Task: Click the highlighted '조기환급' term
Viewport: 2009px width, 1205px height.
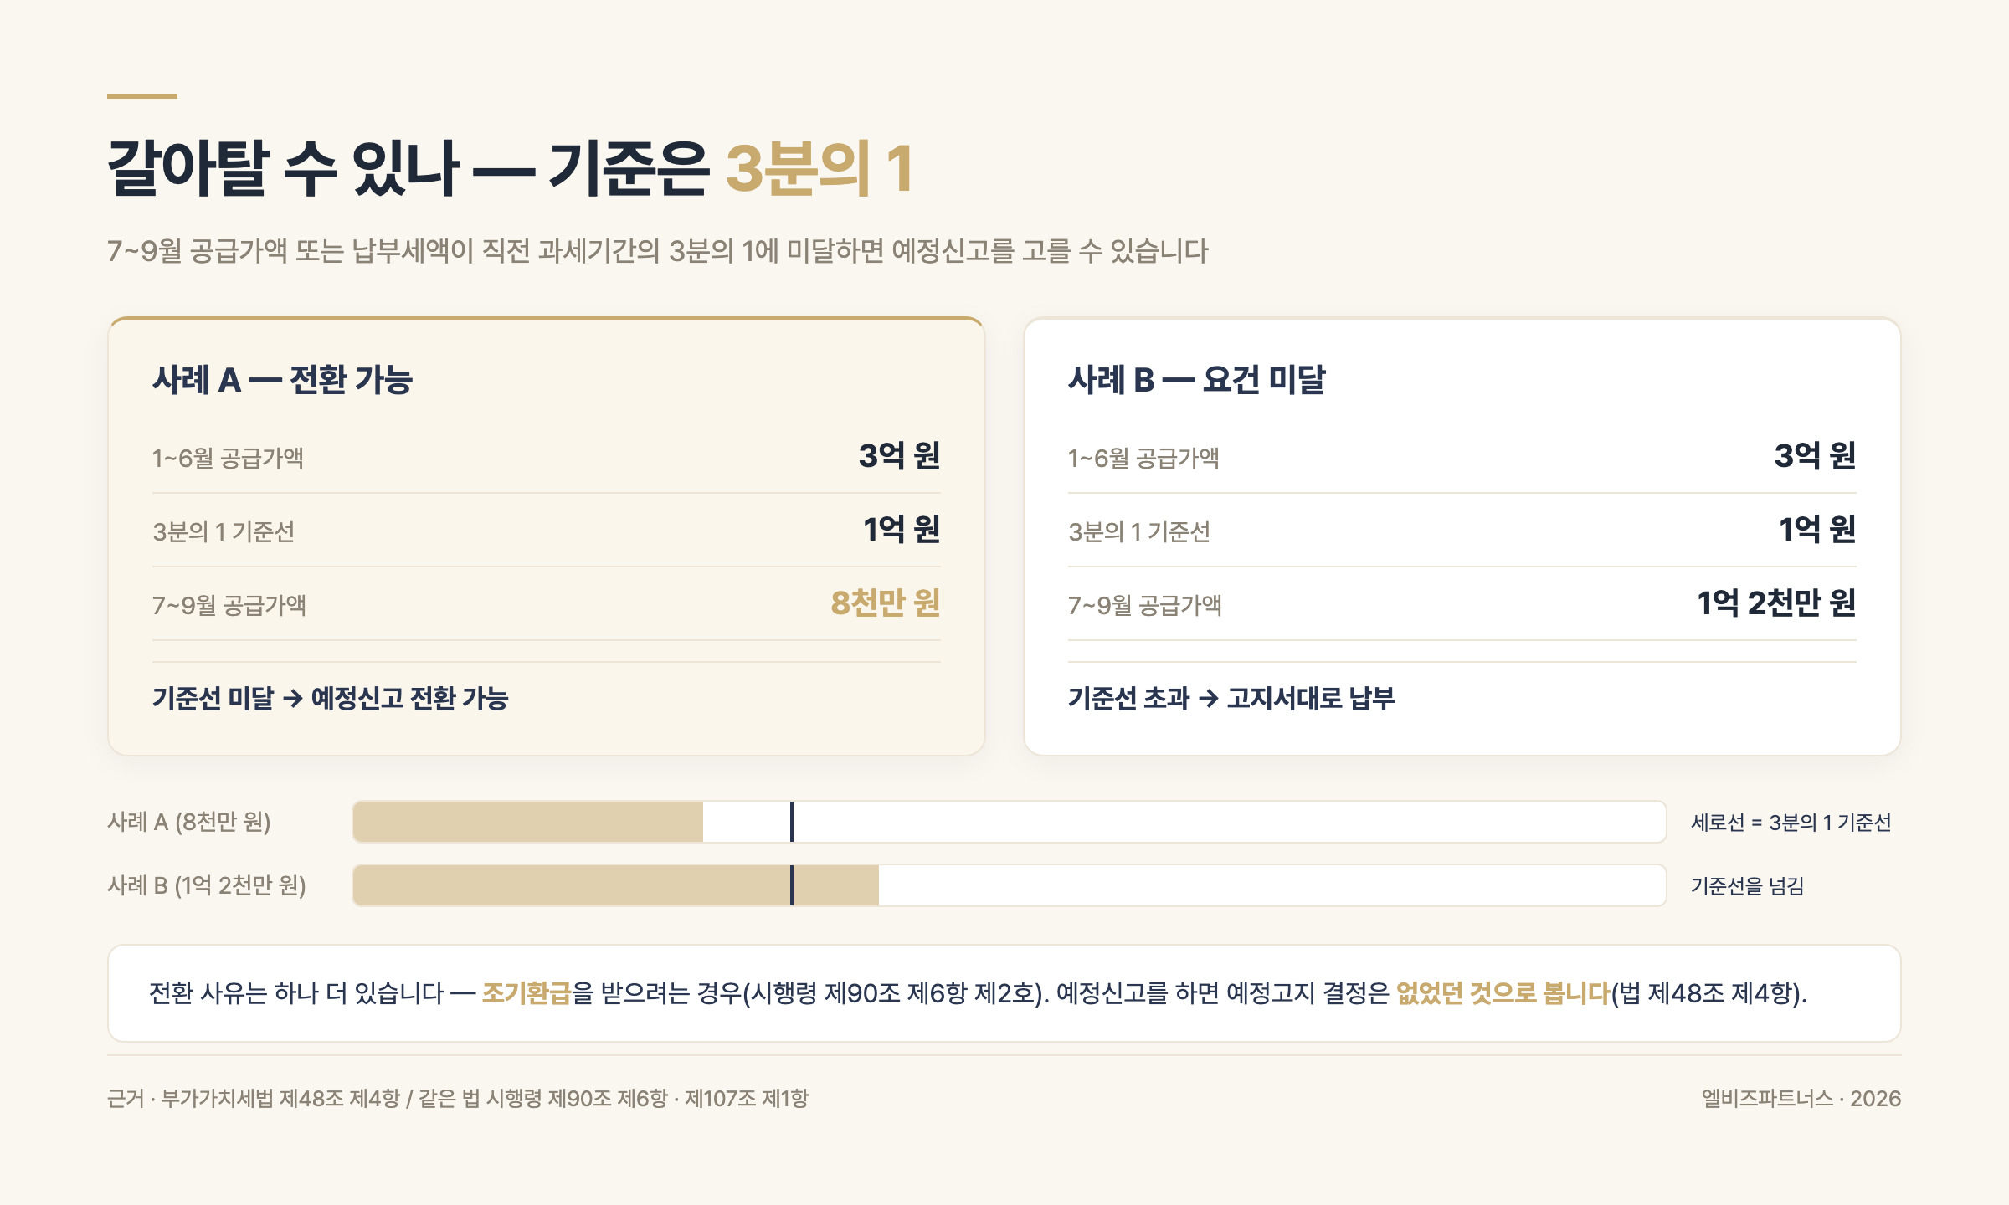Action: [x=527, y=993]
